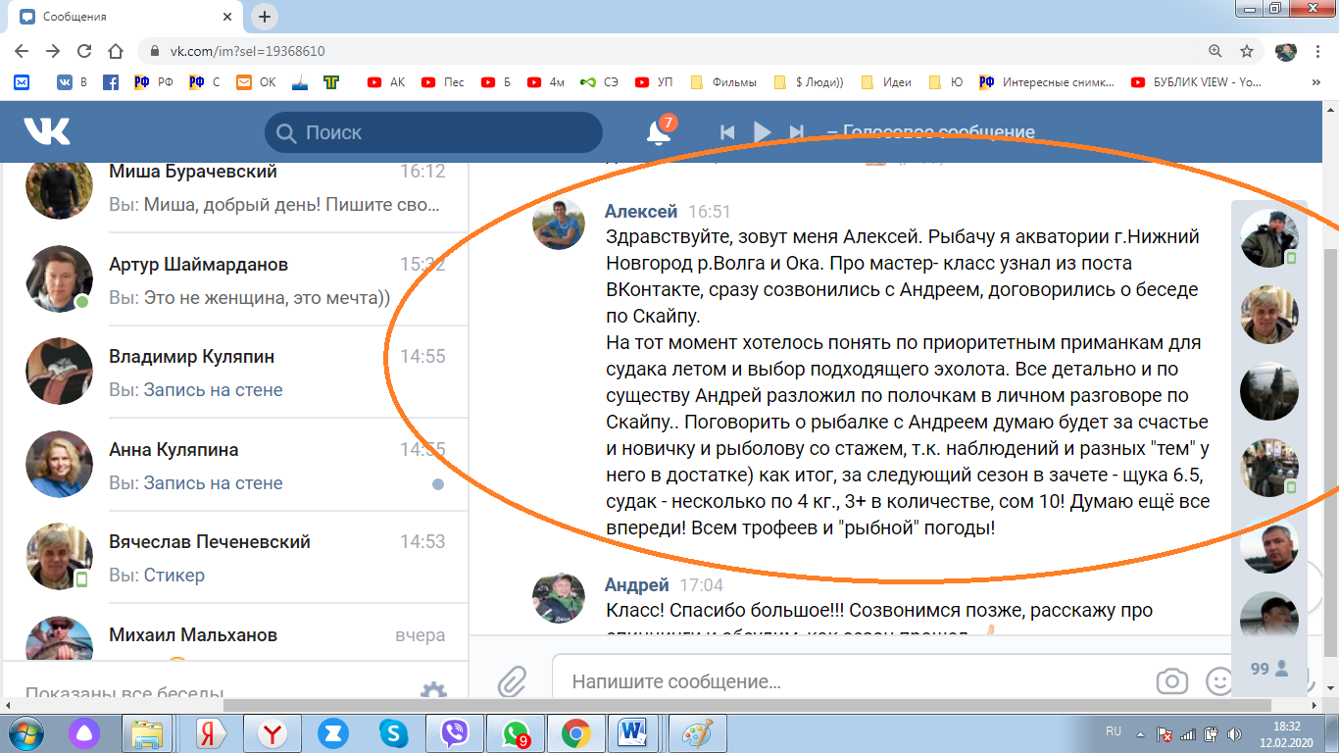Image resolution: width=1339 pixels, height=753 pixels.
Task: Skip to next audio track
Action: (x=796, y=132)
